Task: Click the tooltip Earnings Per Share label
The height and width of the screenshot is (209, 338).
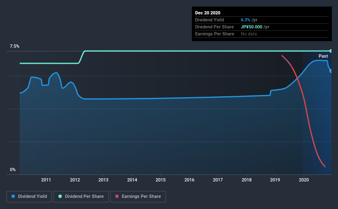Action: pos(214,34)
